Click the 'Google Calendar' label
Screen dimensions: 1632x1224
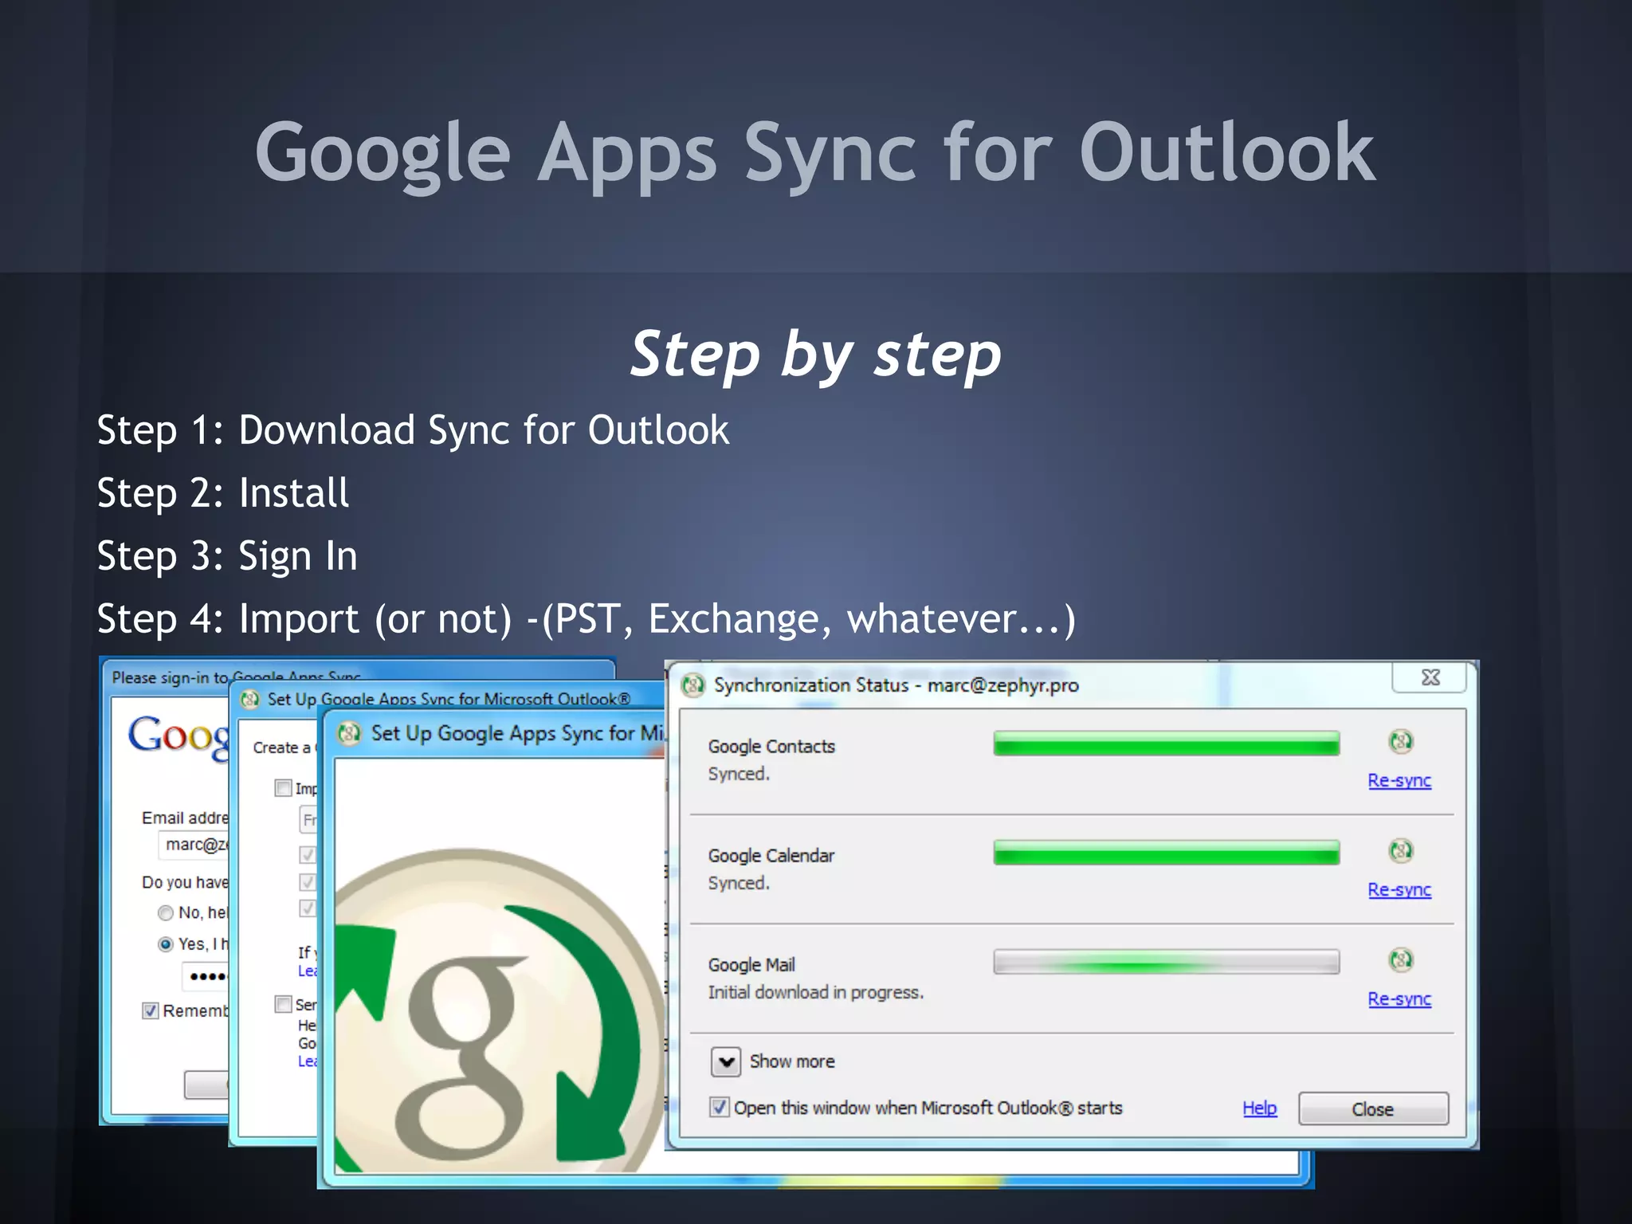[x=771, y=856]
